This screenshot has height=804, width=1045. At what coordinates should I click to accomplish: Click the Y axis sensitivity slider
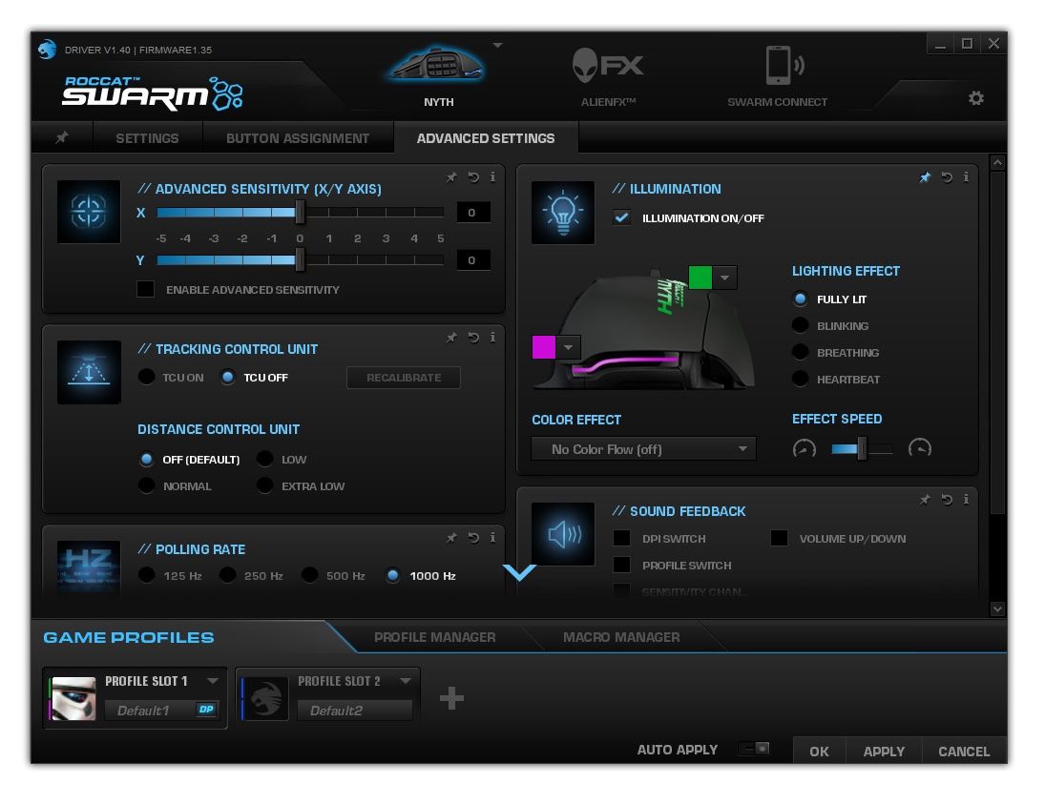(x=300, y=259)
